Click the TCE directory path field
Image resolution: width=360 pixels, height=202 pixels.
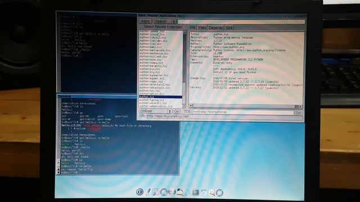[242, 112]
